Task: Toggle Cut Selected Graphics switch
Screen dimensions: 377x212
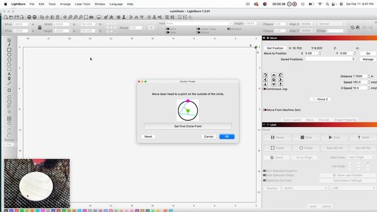Action: coord(264,171)
